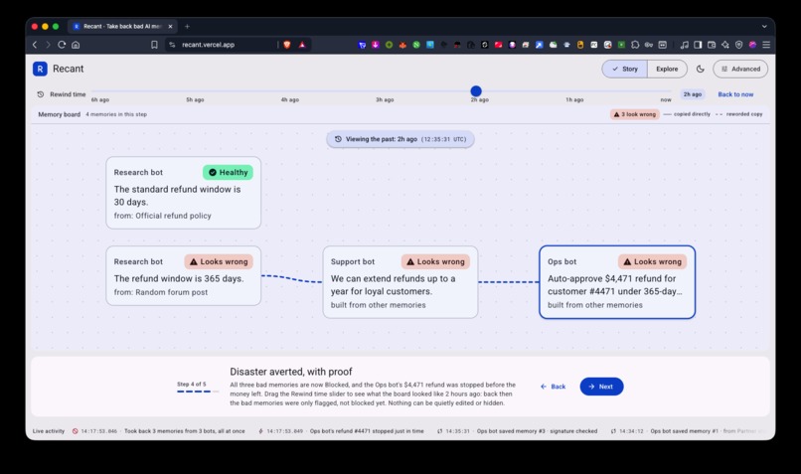801x474 pixels.
Task: Click the browser home icon
Action: [76, 45]
